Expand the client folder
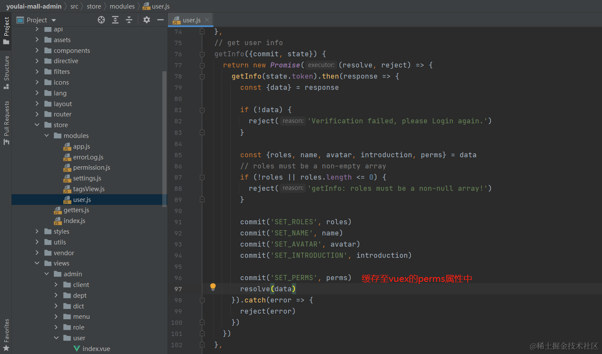 (56, 285)
